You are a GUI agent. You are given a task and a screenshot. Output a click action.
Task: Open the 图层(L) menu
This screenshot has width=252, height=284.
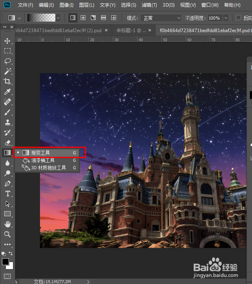(x=87, y=5)
